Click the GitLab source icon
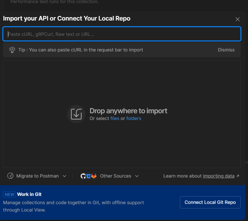Viewport: 248px width, 221px height. [x=94, y=176]
